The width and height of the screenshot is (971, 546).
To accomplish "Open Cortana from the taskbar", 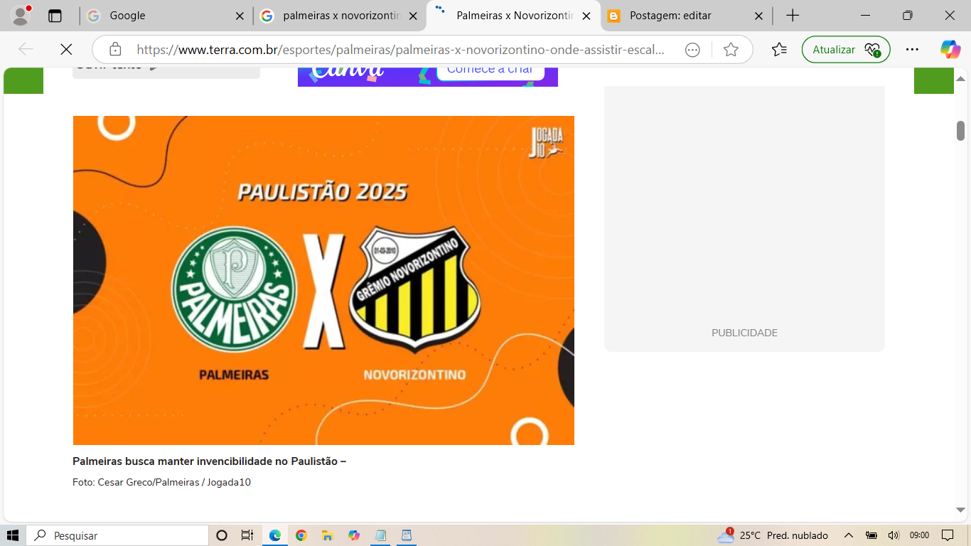I will [221, 535].
